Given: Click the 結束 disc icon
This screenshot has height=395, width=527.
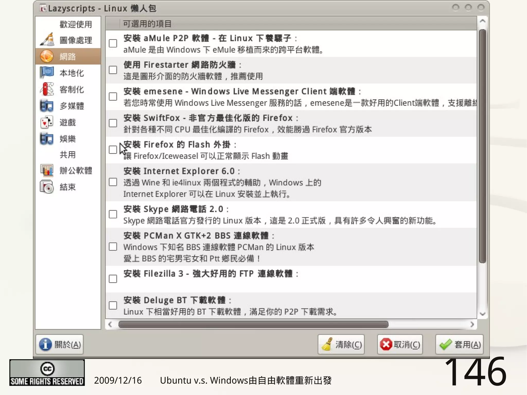Looking at the screenshot, I should 47,187.
